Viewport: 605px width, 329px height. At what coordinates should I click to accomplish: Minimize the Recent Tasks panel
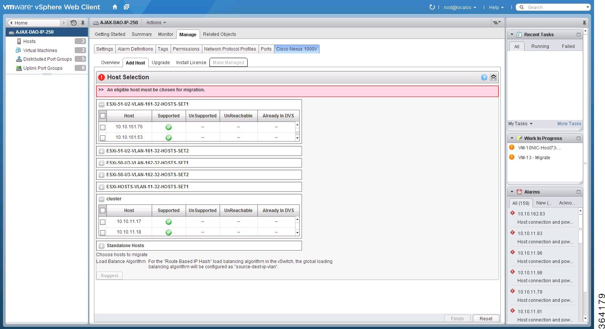pyautogui.click(x=578, y=35)
